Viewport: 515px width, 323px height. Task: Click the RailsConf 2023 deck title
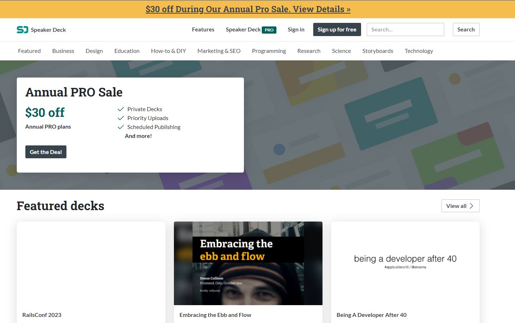click(x=42, y=315)
